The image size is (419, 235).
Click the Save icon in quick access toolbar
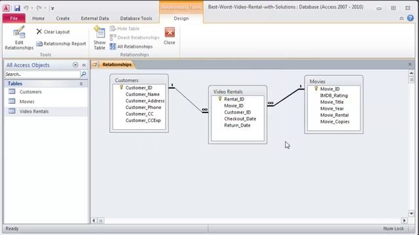click(x=17, y=8)
